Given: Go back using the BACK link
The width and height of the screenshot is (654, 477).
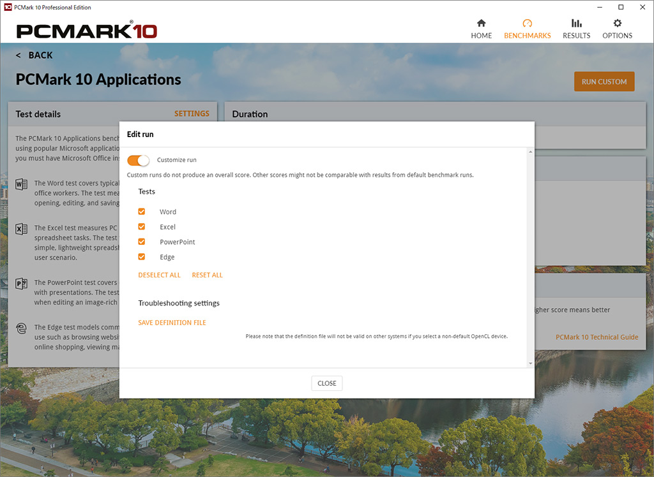Looking at the screenshot, I should [x=34, y=55].
